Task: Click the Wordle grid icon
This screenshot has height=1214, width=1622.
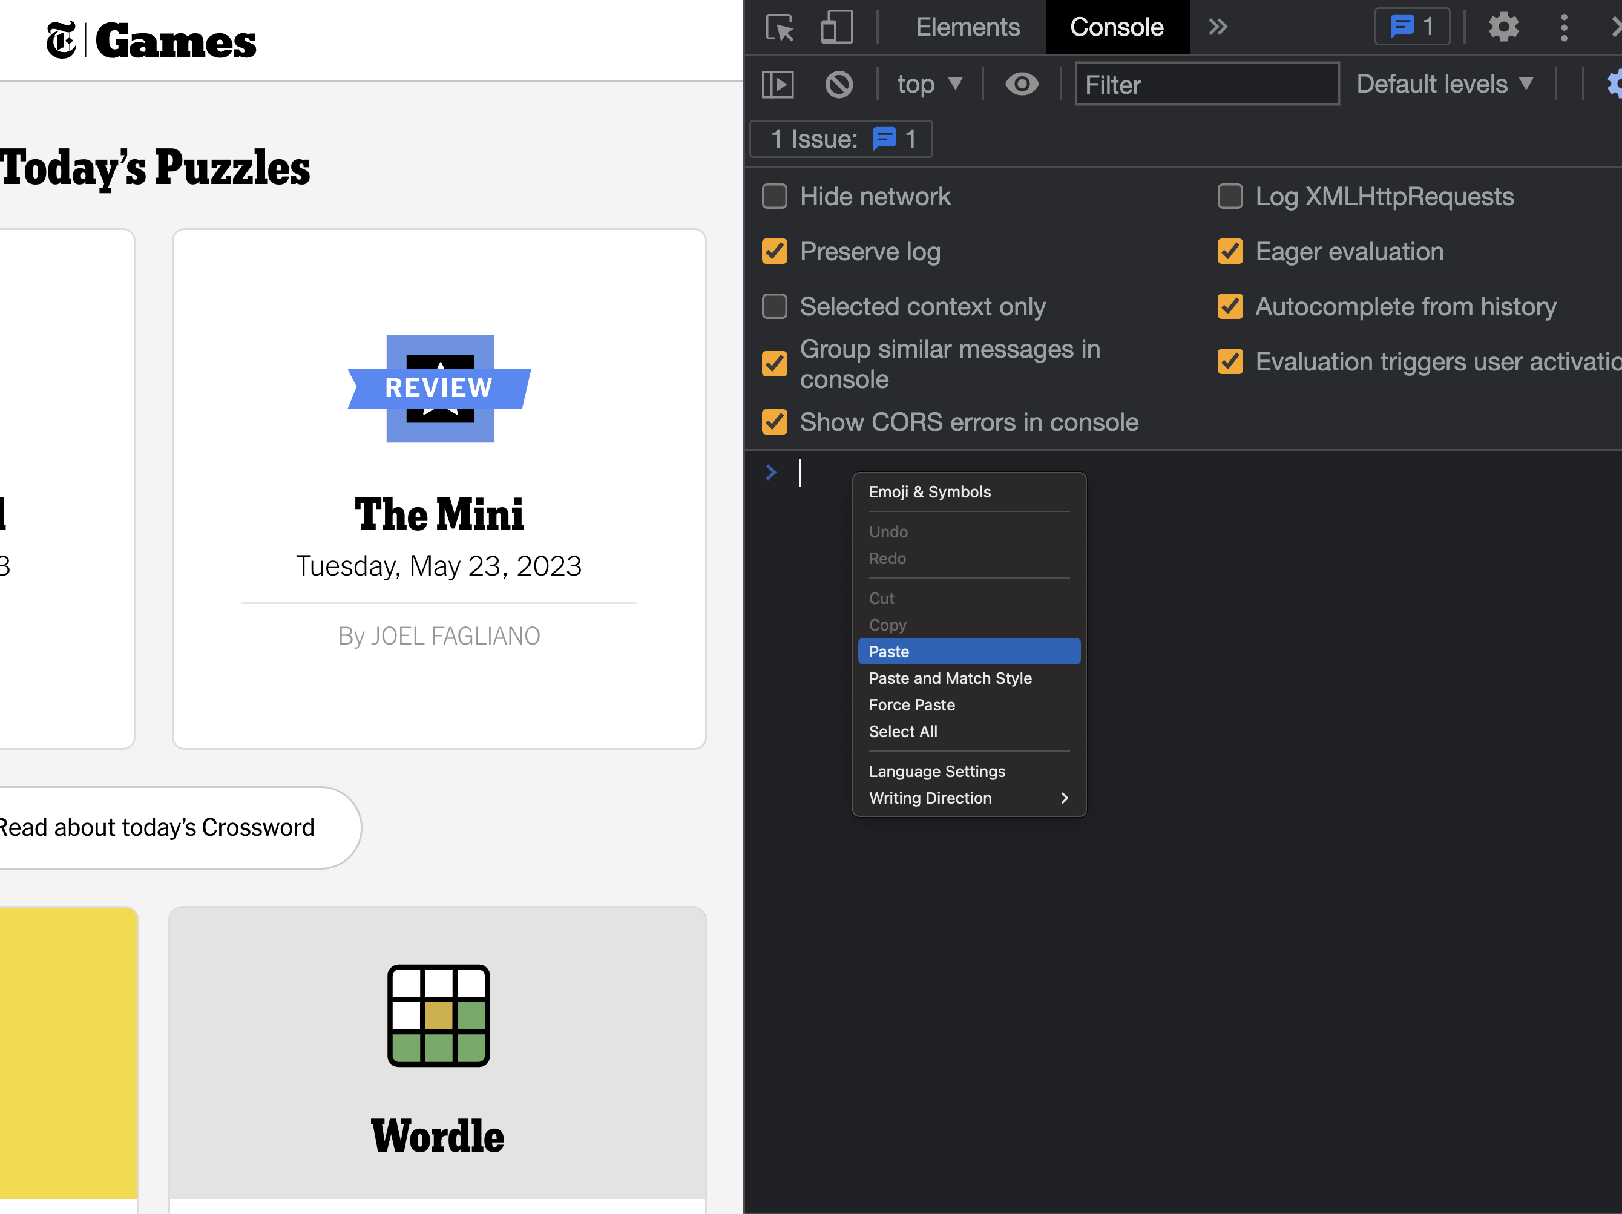Action: (439, 1015)
